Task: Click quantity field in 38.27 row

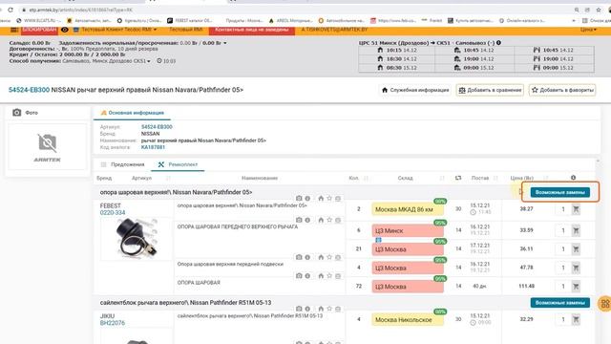Action: (563, 210)
